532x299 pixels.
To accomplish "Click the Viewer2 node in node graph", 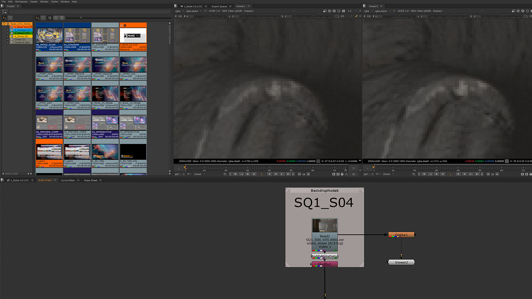I will pyautogui.click(x=400, y=262).
